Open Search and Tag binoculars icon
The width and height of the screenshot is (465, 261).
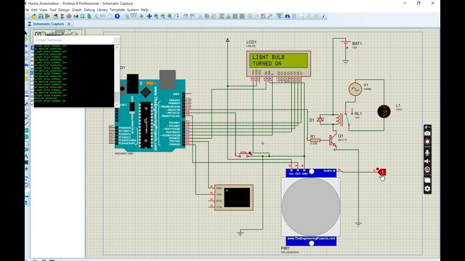click(287, 16)
